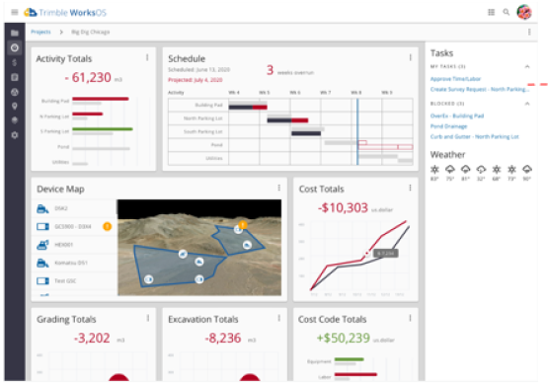Open Curb and Gutter North Parking Lot task
This screenshot has height=387, width=548.
[x=474, y=136]
